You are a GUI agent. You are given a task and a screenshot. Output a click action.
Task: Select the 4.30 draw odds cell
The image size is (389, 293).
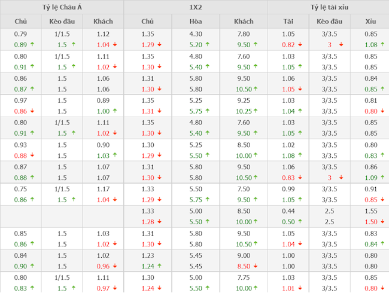coord(196,34)
